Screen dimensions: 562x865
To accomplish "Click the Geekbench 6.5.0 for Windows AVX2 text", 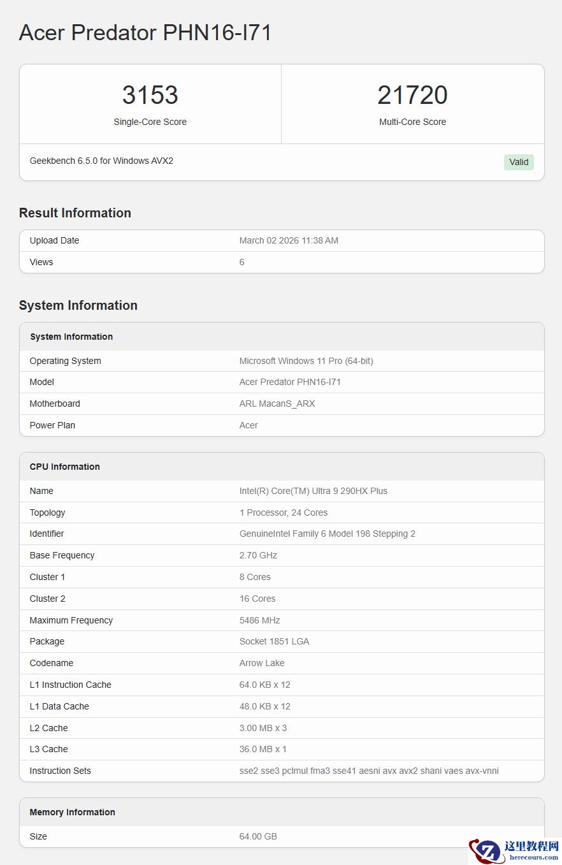I will (x=101, y=161).
